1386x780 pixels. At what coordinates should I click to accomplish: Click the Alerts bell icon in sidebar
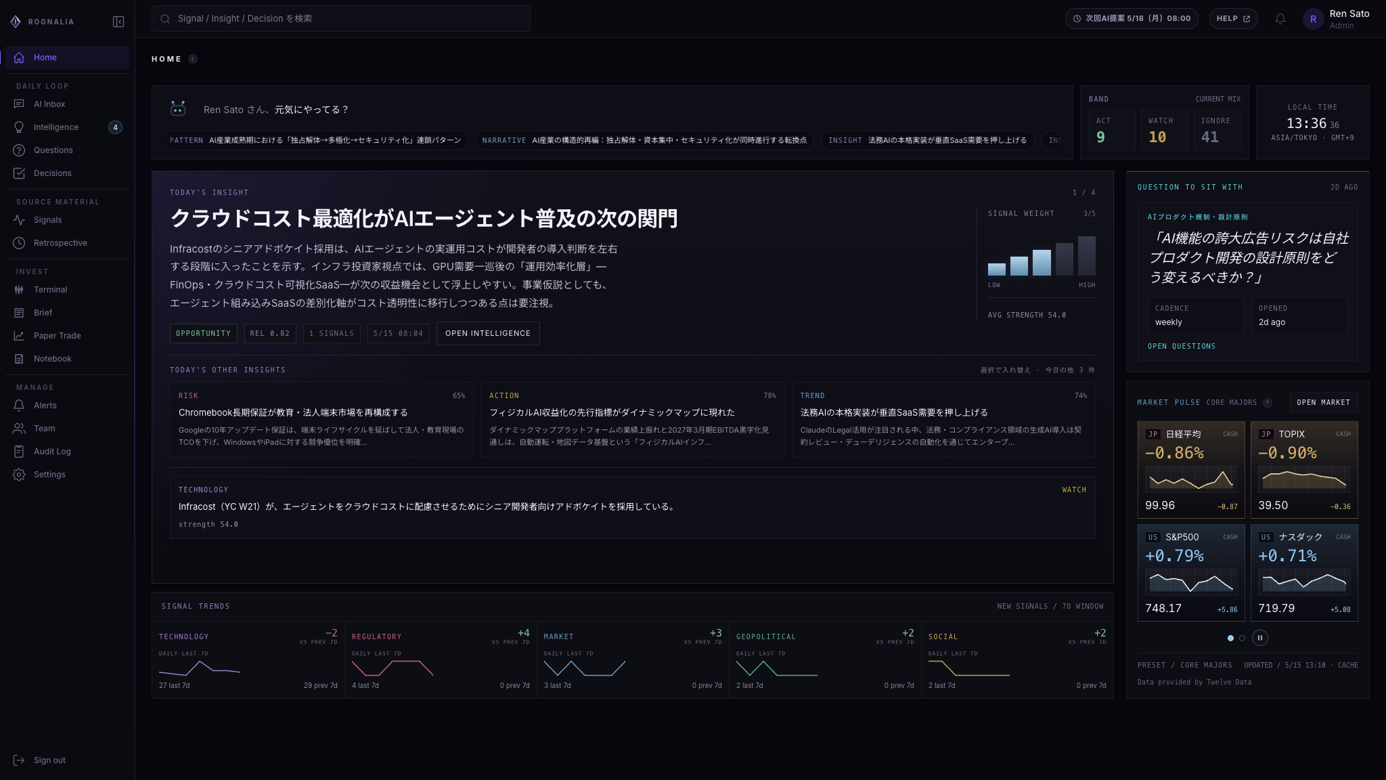[x=19, y=406]
